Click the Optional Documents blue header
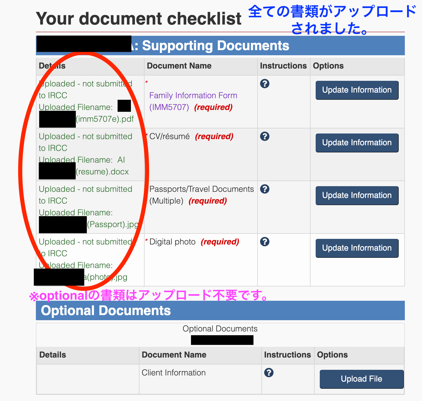The image size is (422, 401). pyautogui.click(x=220, y=310)
